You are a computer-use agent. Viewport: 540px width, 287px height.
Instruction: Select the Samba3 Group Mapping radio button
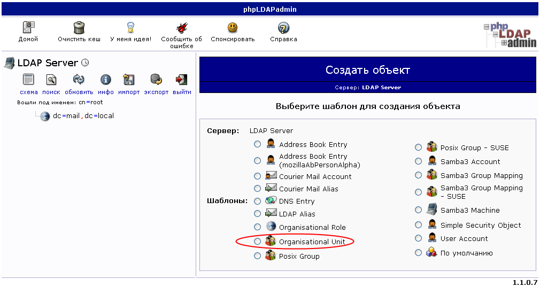tap(418, 175)
